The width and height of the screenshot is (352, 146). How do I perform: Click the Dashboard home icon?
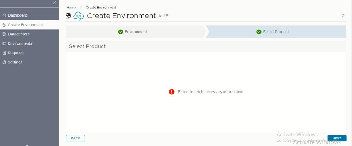[4, 15]
